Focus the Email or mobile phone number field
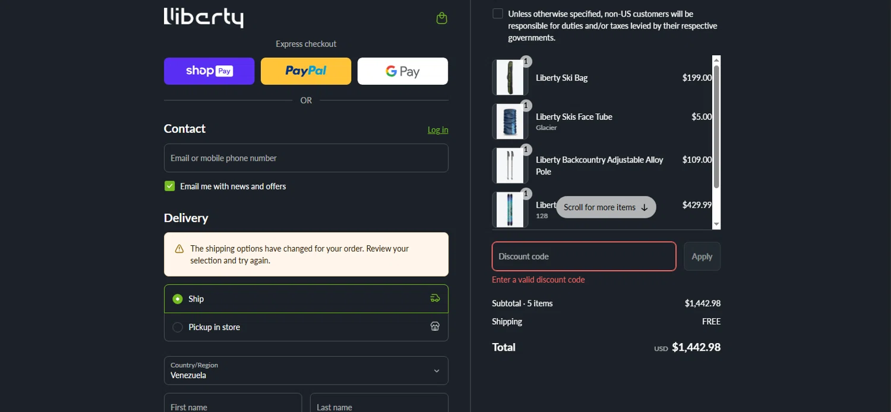Screen dimensions: 891x412 [x=306, y=158]
